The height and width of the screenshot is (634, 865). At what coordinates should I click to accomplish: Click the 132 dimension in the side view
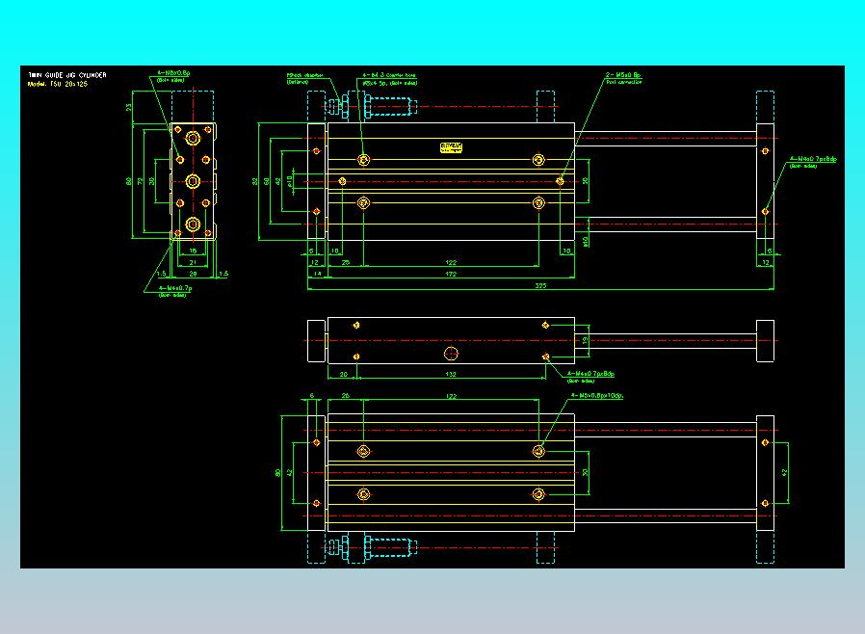[451, 374]
